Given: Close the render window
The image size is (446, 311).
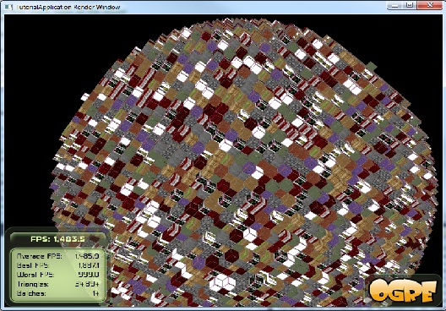Looking at the screenshot, I should click(x=429, y=5).
